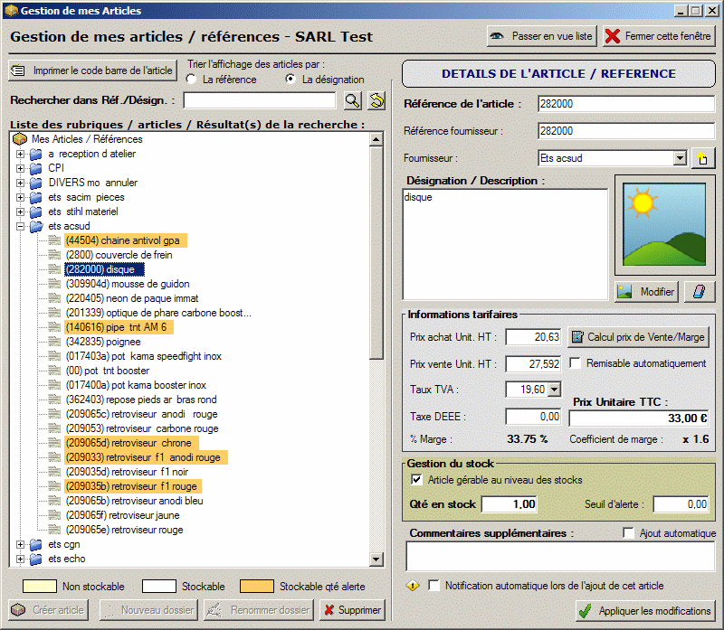
Task: Open the Fournisseur dropdown
Action: (x=680, y=158)
